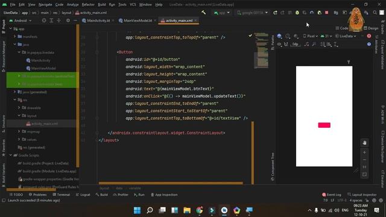
Task: Click the pink button in layout preview
Action: point(324,125)
